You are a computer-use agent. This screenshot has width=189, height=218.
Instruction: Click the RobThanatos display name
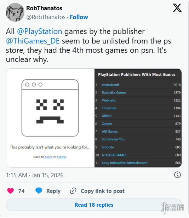pos(44,8)
